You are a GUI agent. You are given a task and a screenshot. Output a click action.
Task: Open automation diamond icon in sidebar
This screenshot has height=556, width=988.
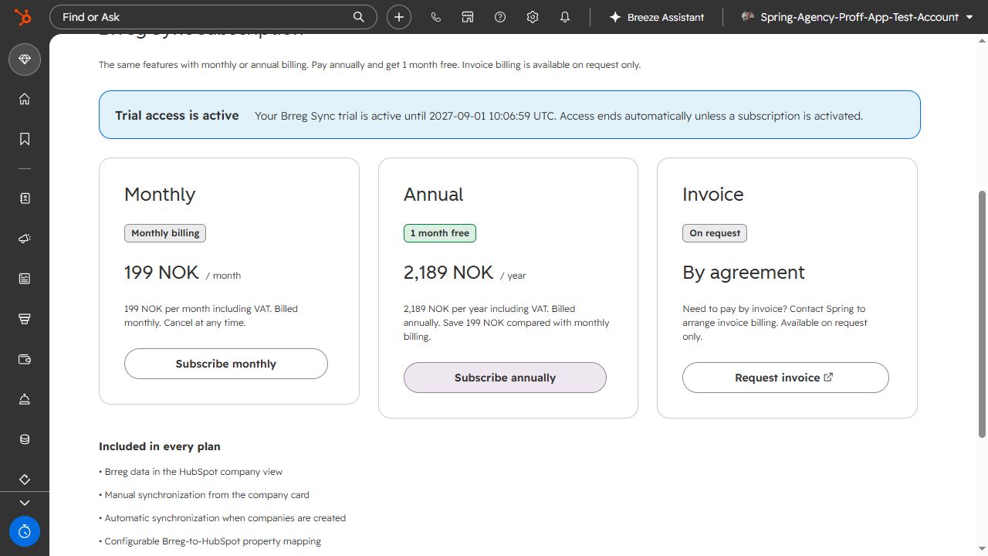click(x=25, y=480)
